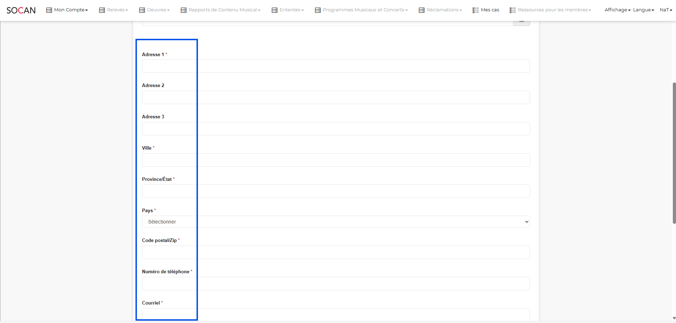Click the icon beside Mon Compte
Screen dimensions: 676x323
[x=49, y=10]
